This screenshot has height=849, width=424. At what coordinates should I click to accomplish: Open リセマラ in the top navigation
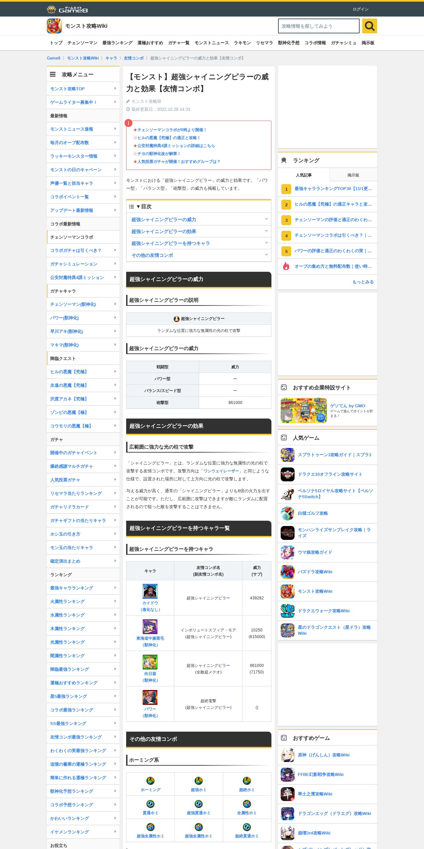point(265,43)
